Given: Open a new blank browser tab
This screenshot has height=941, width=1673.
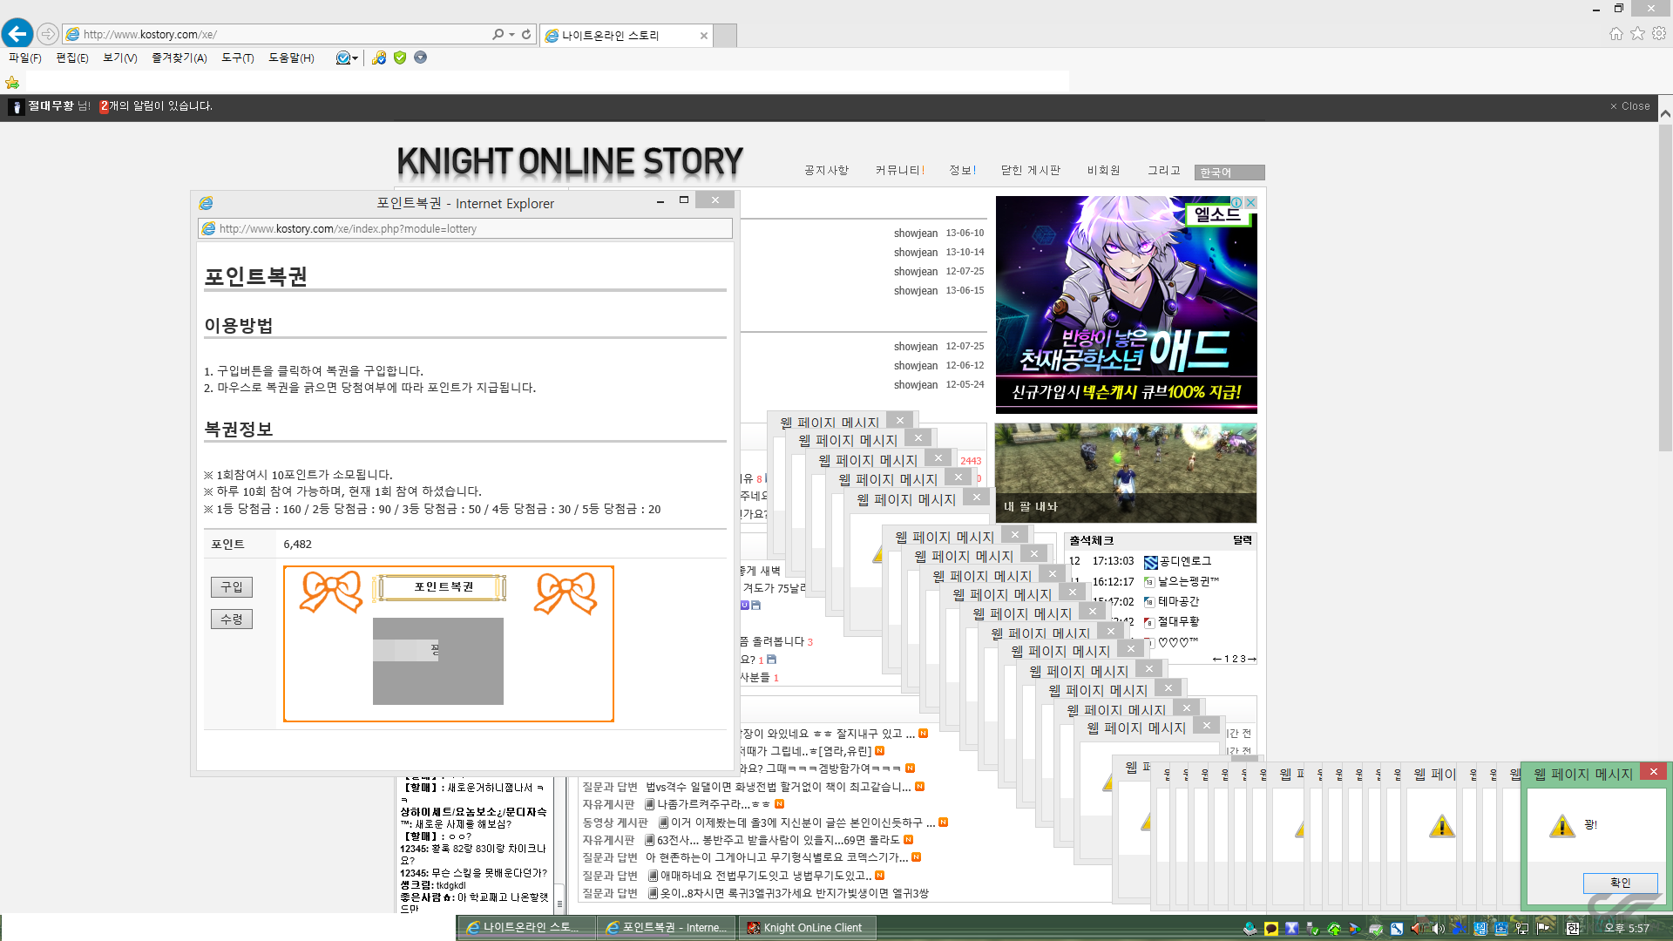Looking at the screenshot, I should pyautogui.click(x=725, y=35).
